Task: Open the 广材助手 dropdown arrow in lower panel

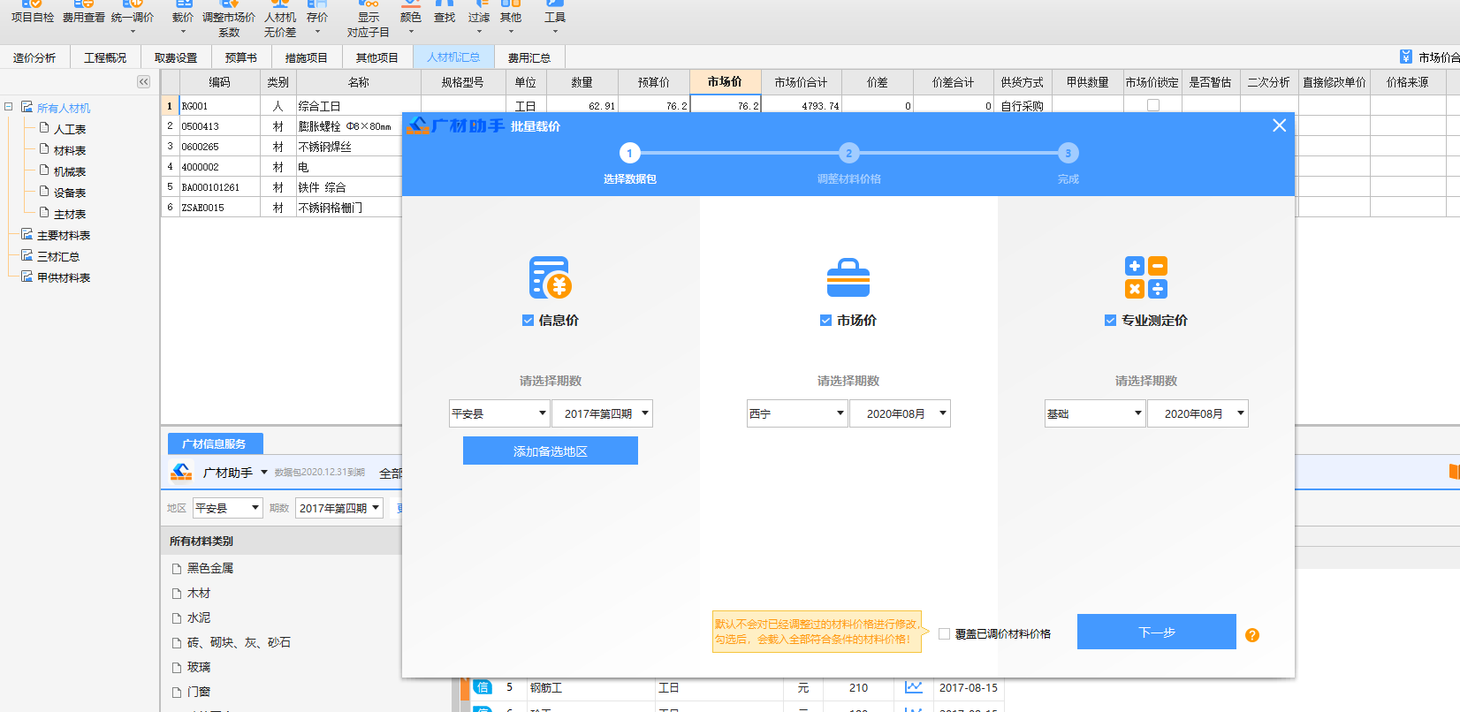Action: [264, 473]
